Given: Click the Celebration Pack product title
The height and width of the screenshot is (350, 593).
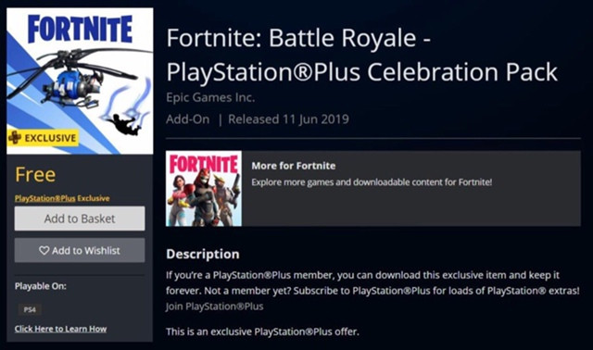Looking at the screenshot, I should click(361, 56).
